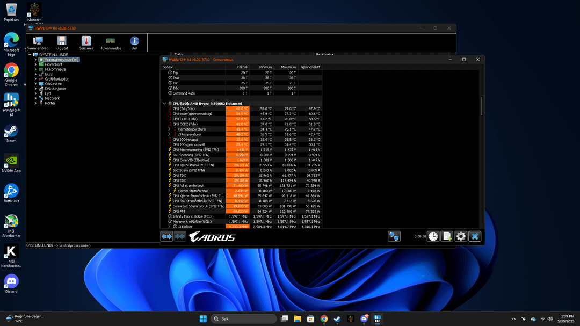Open File Explorer from taskbar
The height and width of the screenshot is (326, 580).
[298, 318]
